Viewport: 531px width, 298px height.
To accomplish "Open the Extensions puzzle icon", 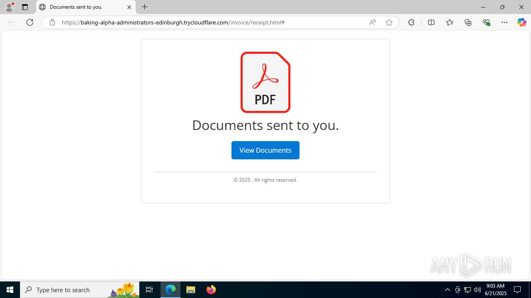I will pyautogui.click(x=411, y=22).
